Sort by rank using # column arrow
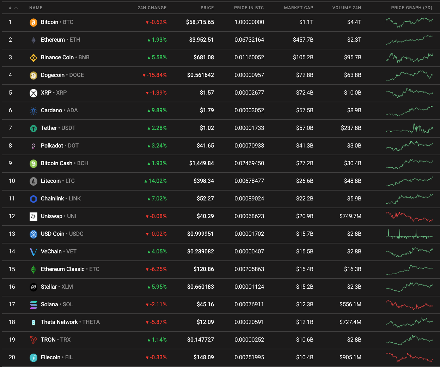Image resolution: width=440 pixels, height=367 pixels. 16,8
